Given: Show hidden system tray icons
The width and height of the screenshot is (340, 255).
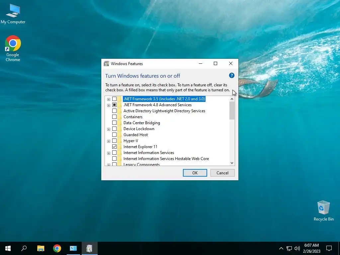Looking at the screenshot, I should 281,248.
